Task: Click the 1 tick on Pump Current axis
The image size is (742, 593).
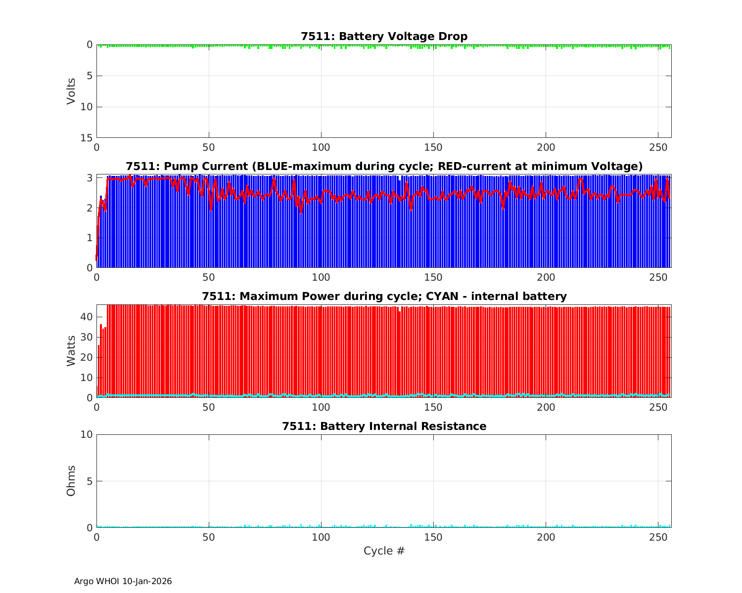Action: (x=90, y=238)
